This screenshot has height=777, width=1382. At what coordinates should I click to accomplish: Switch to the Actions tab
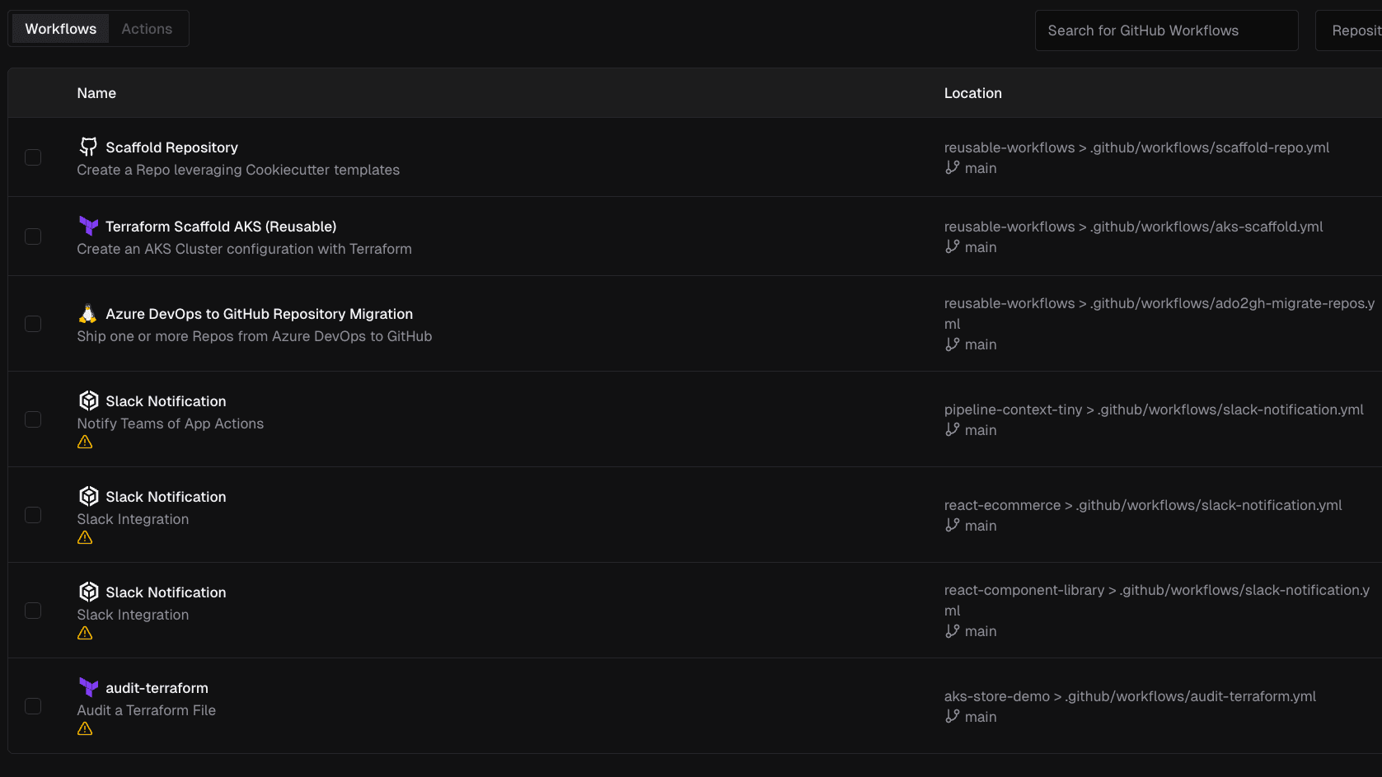click(x=147, y=28)
